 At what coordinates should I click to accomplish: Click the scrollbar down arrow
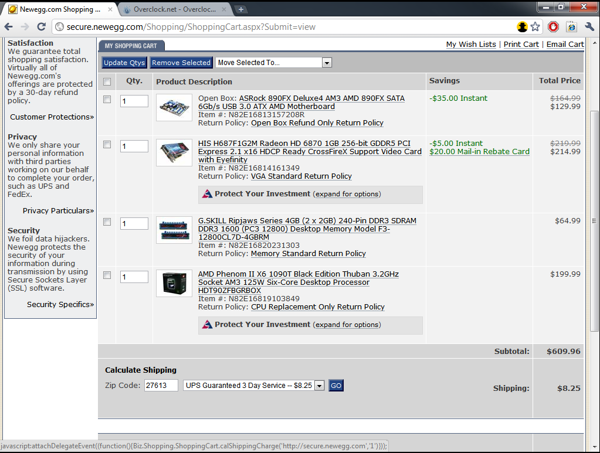coord(594,447)
